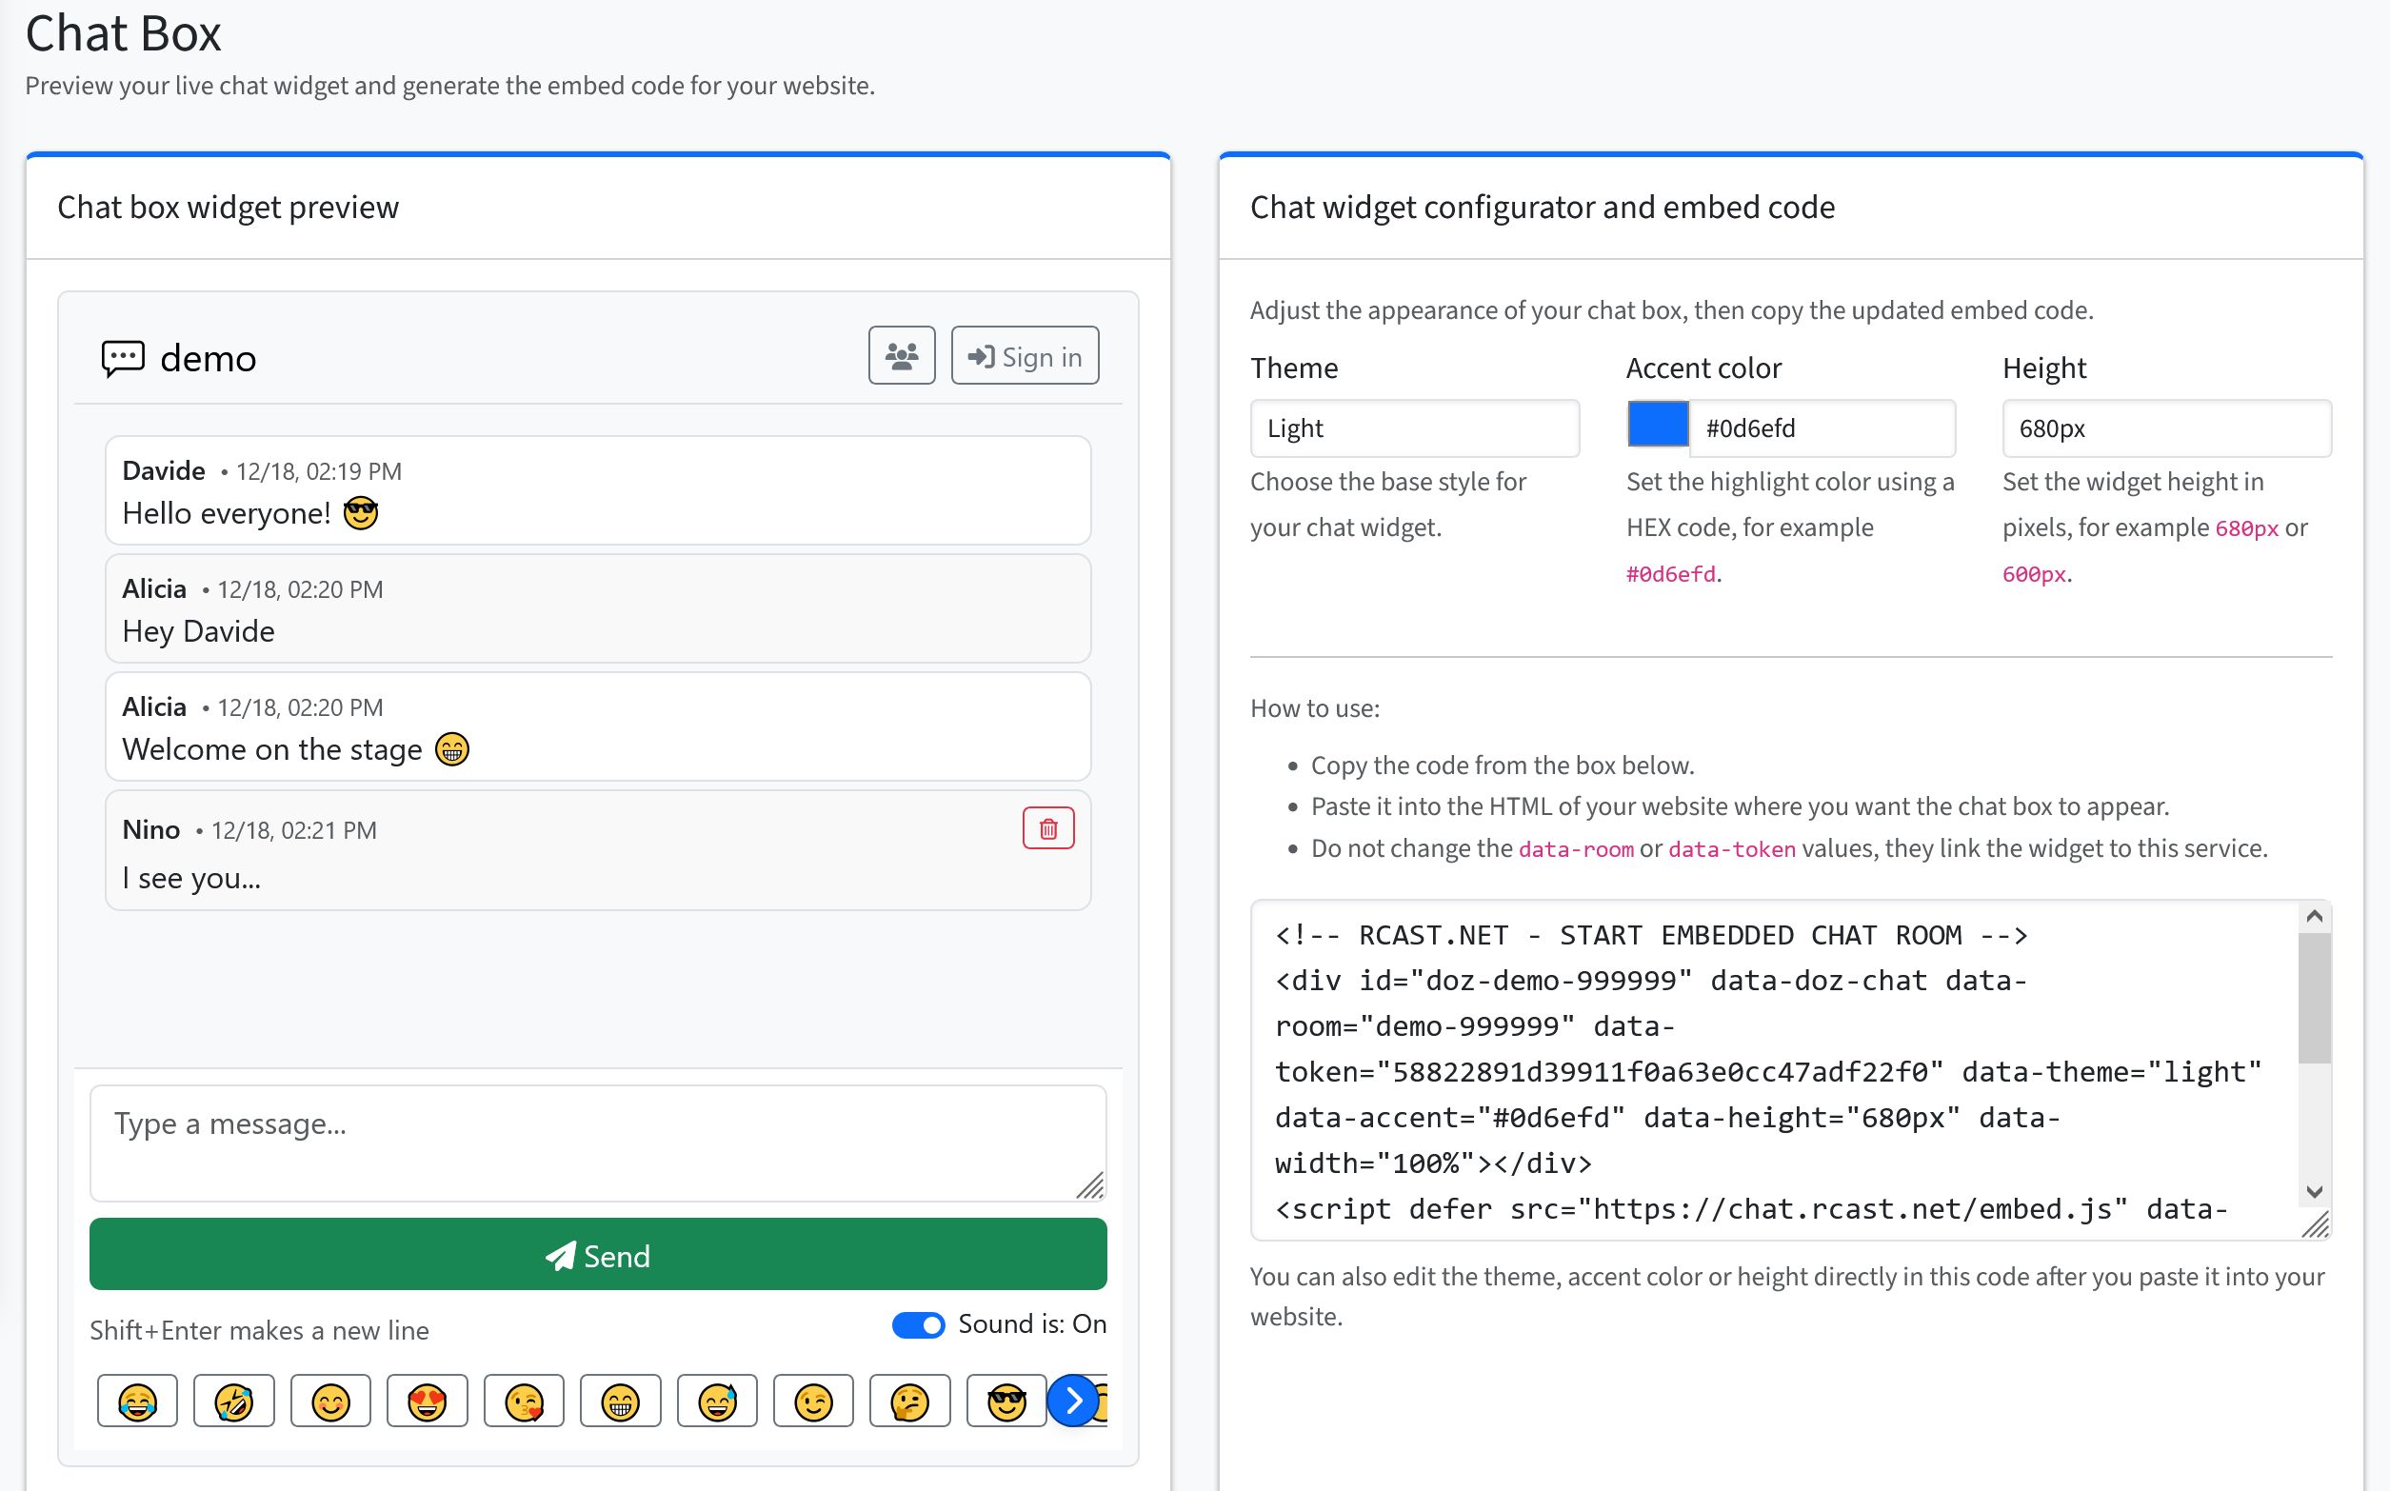Insert the winking emoji
2390x1491 pixels.
[x=813, y=1401]
